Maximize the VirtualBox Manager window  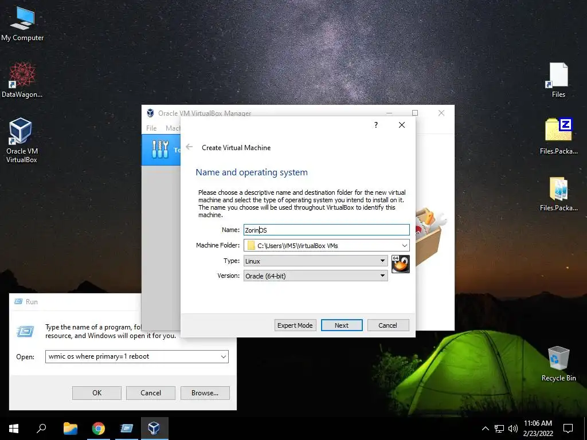[415, 113]
